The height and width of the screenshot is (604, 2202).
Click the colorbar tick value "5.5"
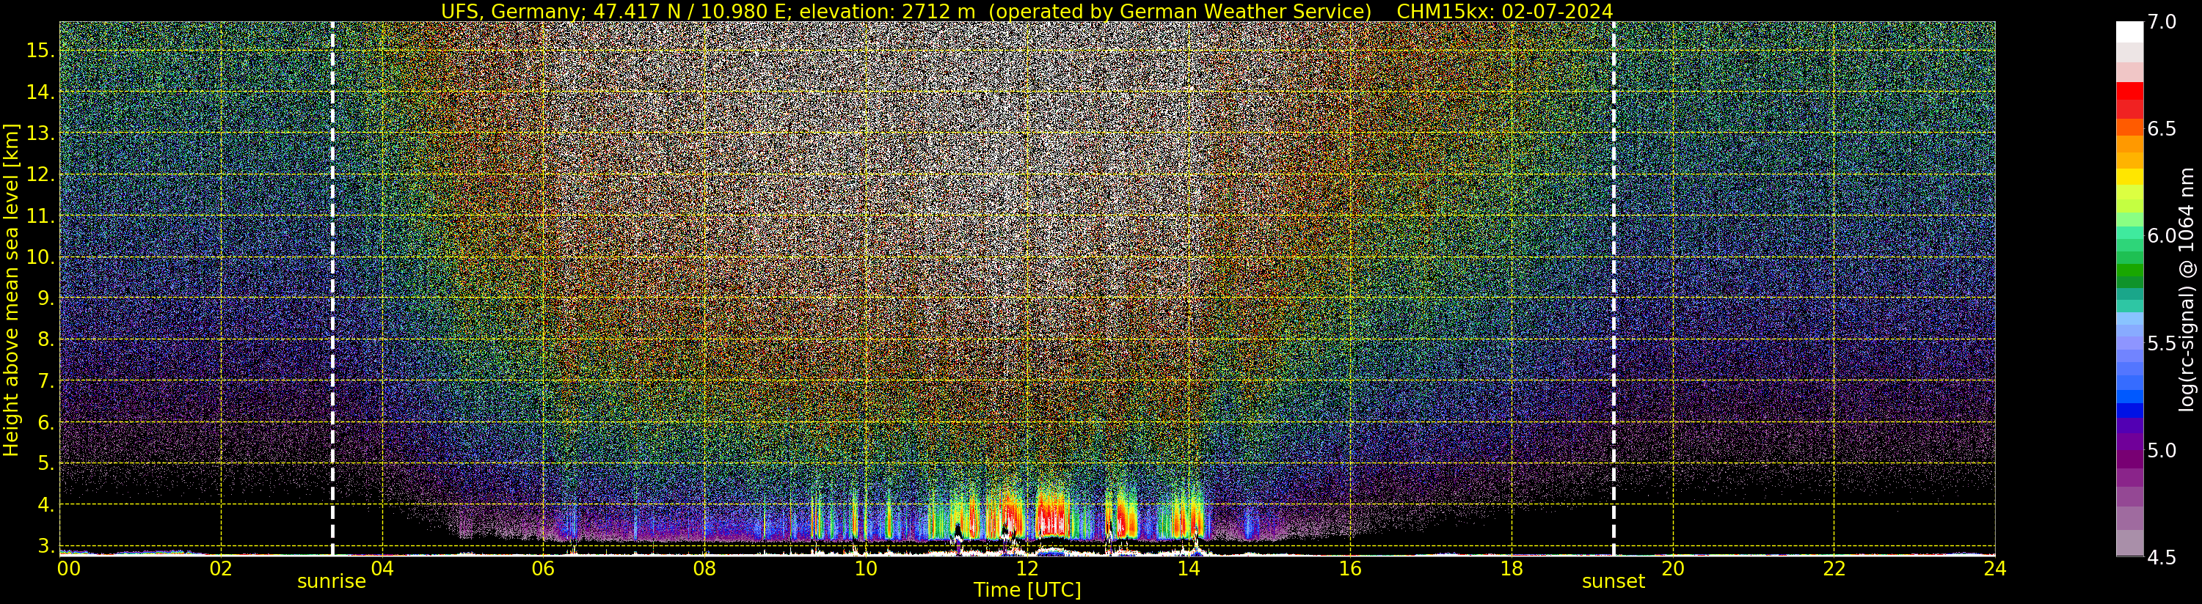click(2161, 344)
